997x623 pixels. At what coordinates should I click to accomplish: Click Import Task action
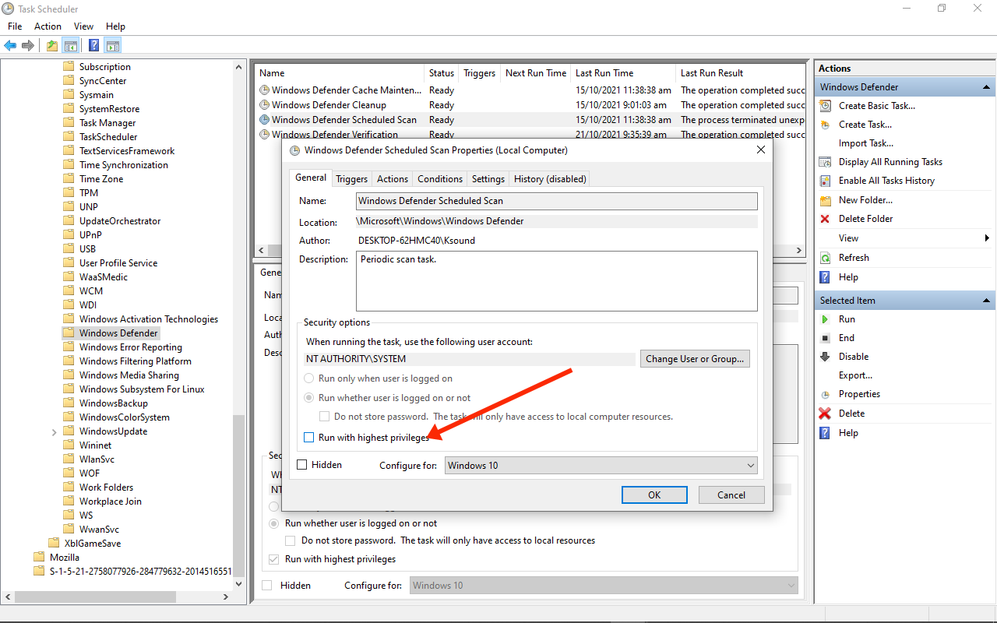coord(866,143)
